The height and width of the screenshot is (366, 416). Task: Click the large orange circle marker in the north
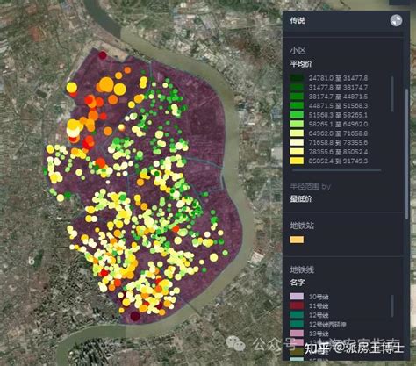pos(106,85)
